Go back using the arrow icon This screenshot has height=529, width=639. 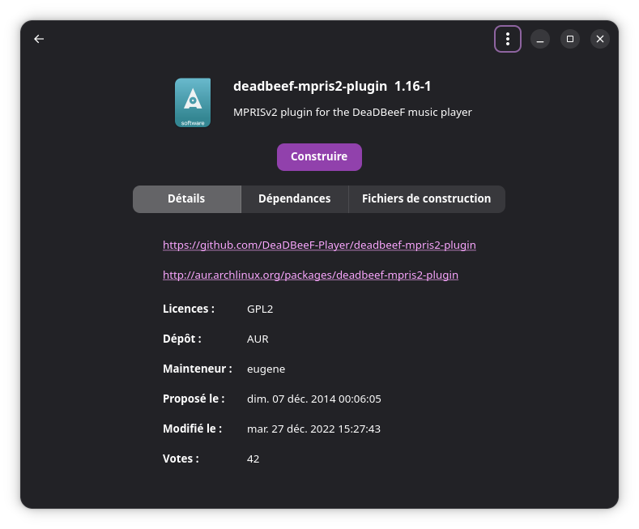pyautogui.click(x=39, y=39)
